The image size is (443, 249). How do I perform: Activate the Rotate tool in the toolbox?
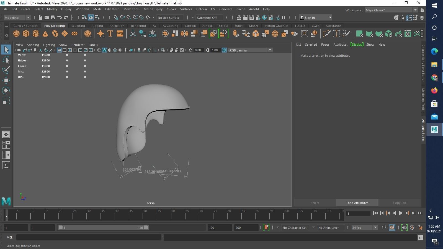(x=6, y=90)
